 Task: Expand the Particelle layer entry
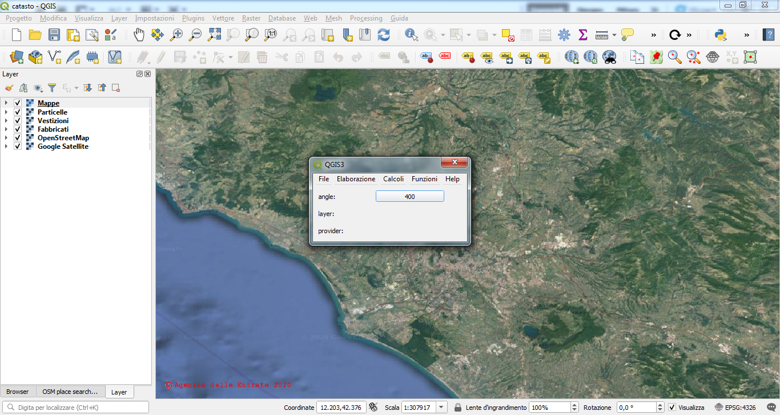6,112
